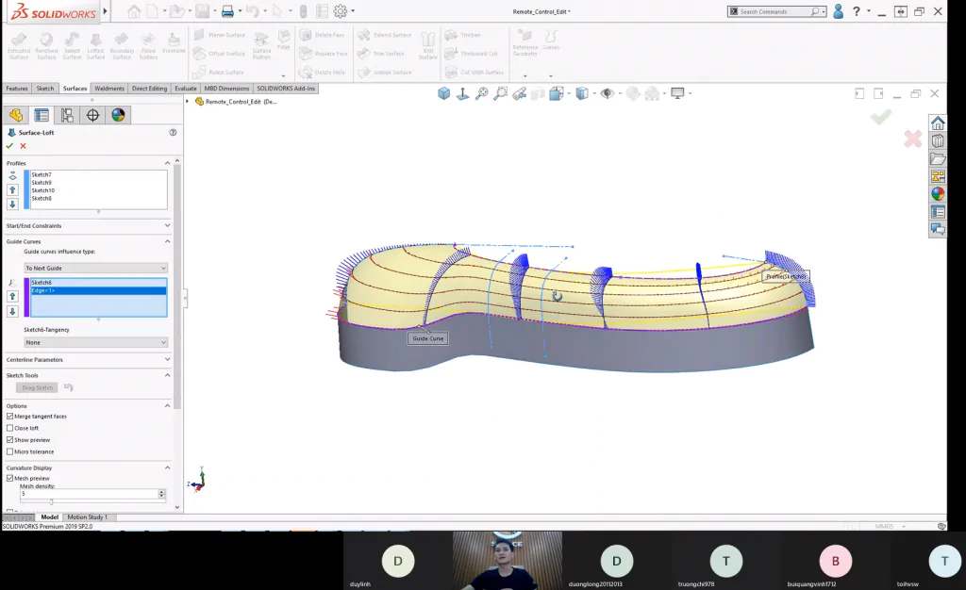Screen dimensions: 966x590
Task: Move profile up in the Profiles list
Action: pos(12,190)
